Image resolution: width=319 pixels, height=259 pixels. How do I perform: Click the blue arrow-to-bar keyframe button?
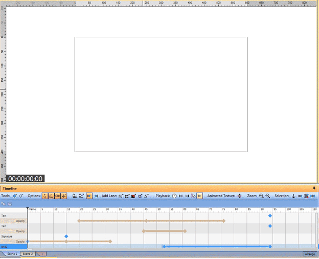96,196
